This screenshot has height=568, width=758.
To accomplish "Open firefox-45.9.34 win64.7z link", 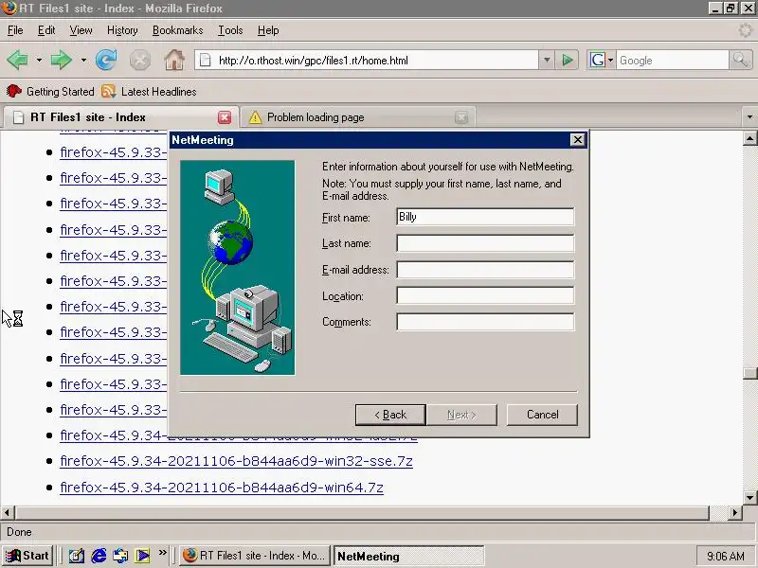I will [x=222, y=488].
